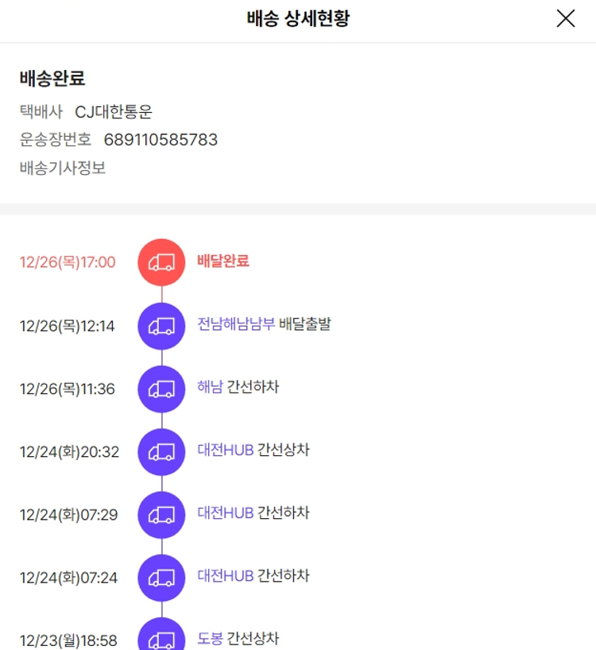Select the 12/23(월)18:58 timestamp
The height and width of the screenshot is (650, 596).
[68, 640]
